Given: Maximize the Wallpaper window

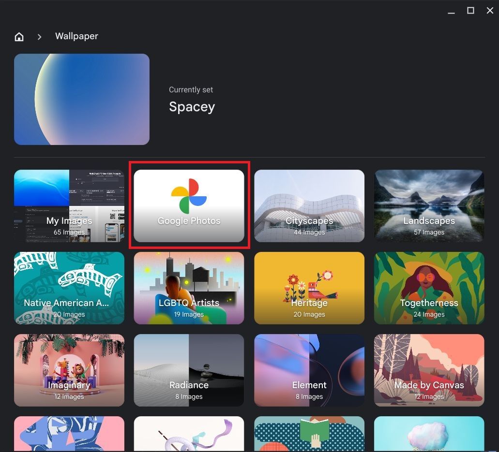Looking at the screenshot, I should coord(470,11).
